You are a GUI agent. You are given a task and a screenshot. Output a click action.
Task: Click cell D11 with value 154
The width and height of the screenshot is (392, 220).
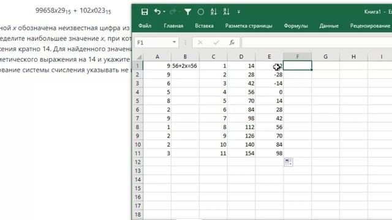click(x=241, y=153)
